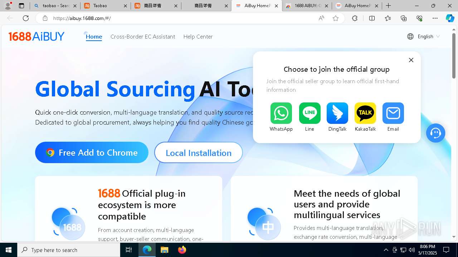The height and width of the screenshot is (257, 458).
Task: Open Line group icon
Action: [310, 113]
